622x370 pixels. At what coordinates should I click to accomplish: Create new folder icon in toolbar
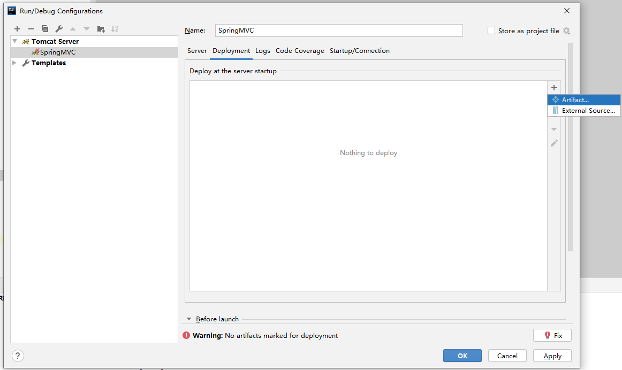pos(101,29)
